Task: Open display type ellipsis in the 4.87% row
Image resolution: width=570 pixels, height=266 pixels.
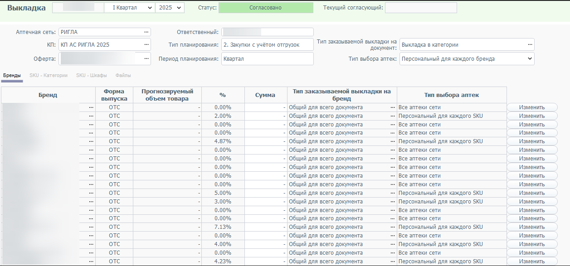Action: [x=393, y=141]
